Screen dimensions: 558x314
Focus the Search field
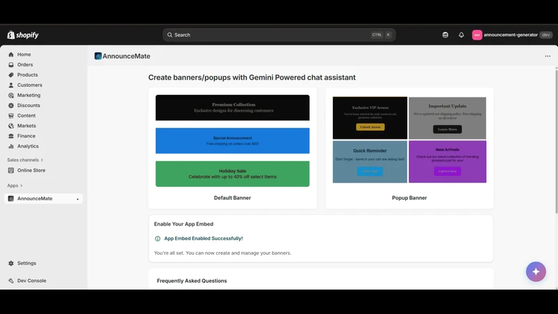coord(279,35)
